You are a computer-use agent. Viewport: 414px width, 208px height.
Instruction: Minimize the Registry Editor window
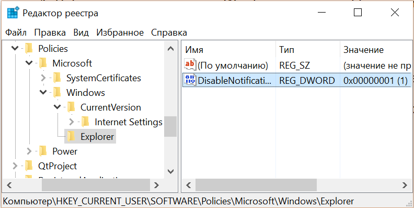pyautogui.click(x=321, y=13)
